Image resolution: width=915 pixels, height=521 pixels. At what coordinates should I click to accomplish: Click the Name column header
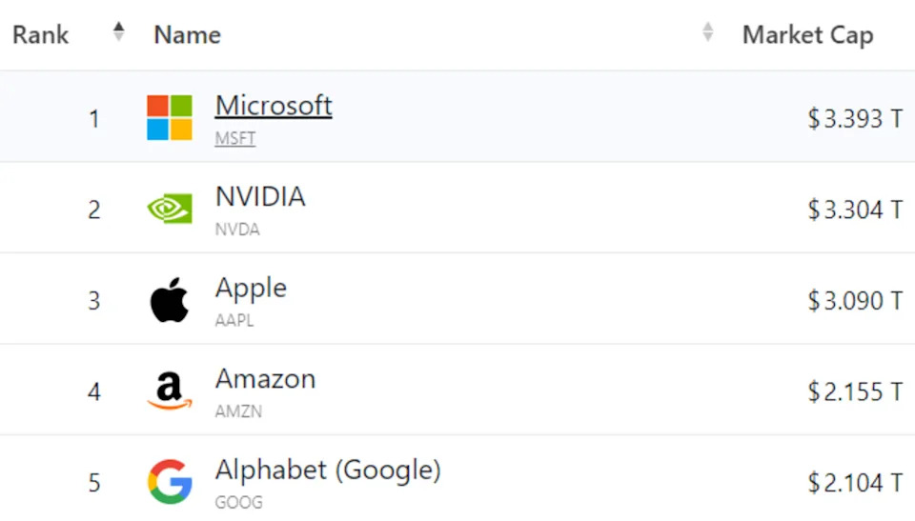pos(188,35)
